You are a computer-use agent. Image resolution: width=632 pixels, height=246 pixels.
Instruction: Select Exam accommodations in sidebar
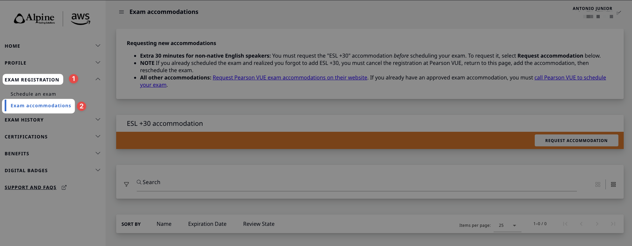point(41,106)
